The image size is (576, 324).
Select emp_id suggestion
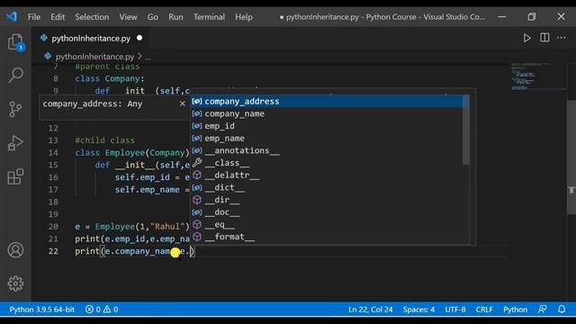(x=327, y=126)
